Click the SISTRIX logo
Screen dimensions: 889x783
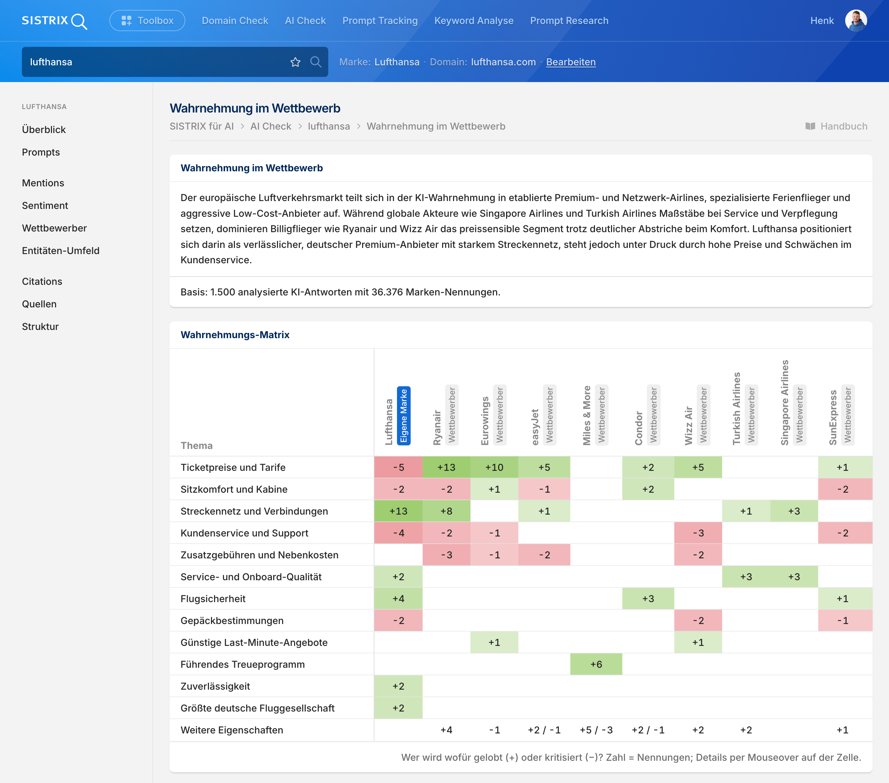point(54,21)
